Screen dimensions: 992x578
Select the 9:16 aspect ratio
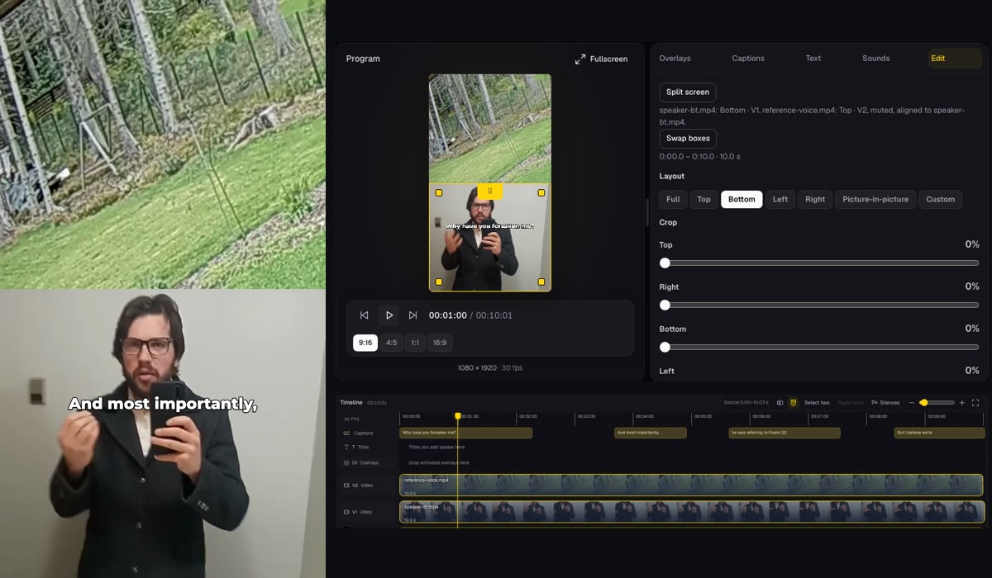pyautogui.click(x=365, y=343)
